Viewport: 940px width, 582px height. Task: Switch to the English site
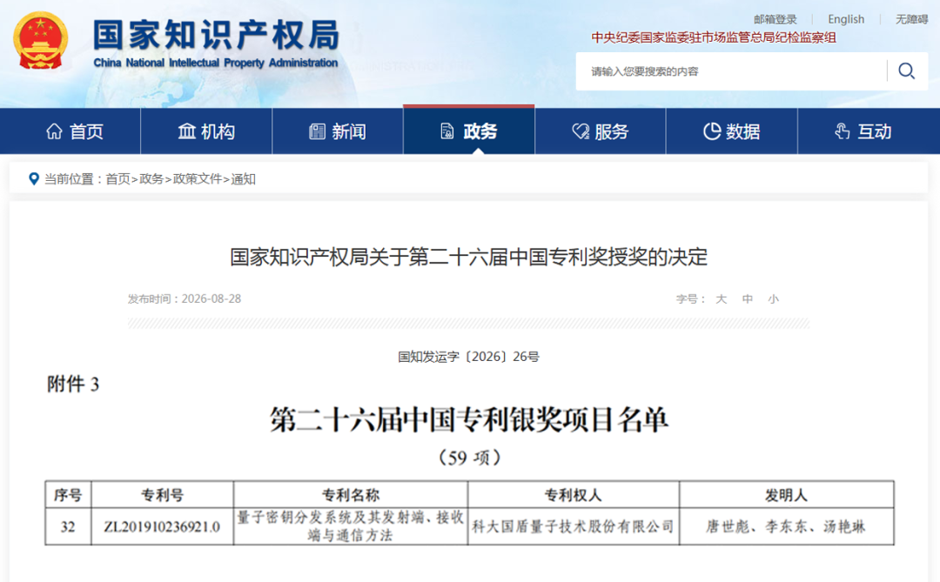(x=846, y=19)
